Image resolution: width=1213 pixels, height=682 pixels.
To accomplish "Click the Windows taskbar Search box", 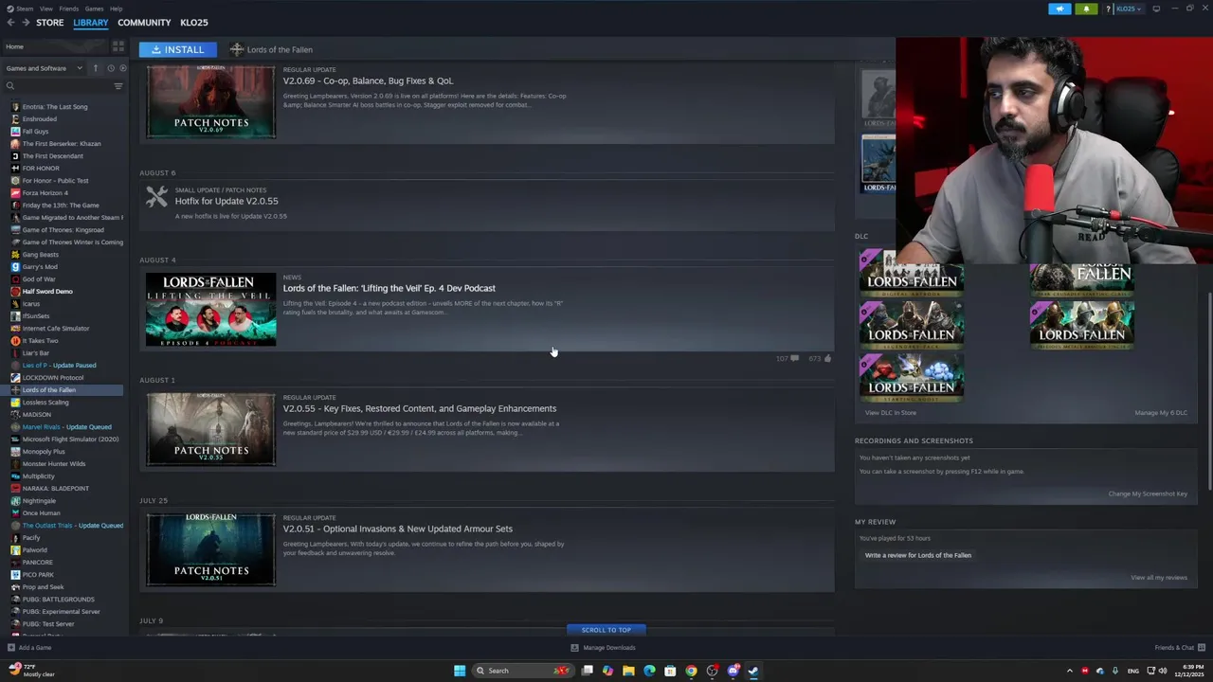I will [x=523, y=671].
